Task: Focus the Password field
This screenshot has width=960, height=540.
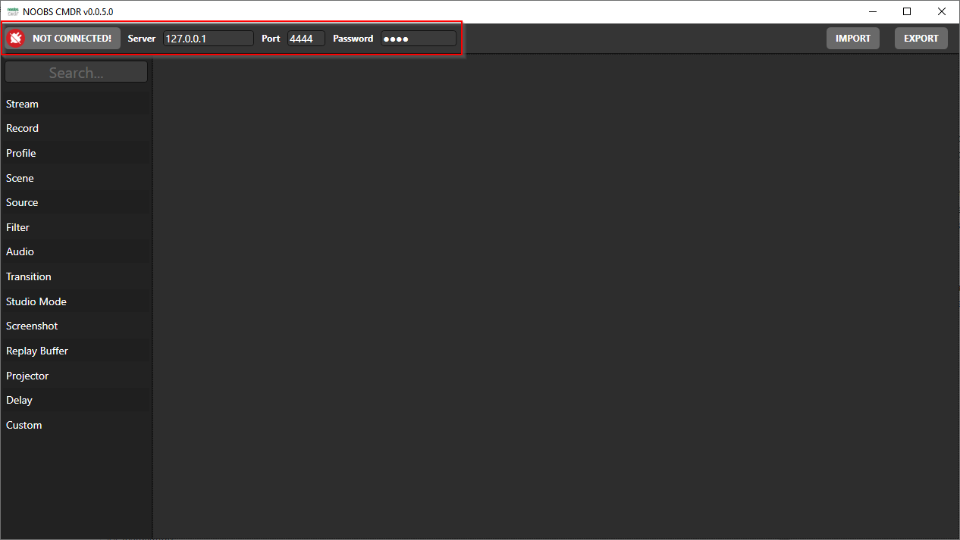Action: [x=419, y=39]
